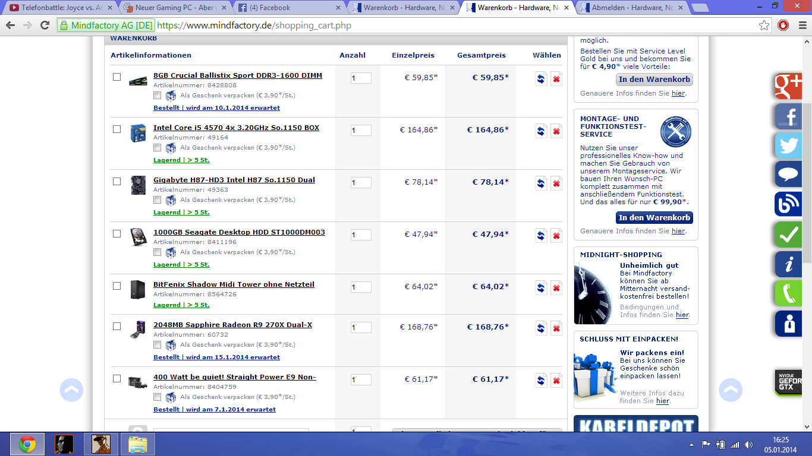Click the NVIDIA GeForce GTX sidebar badge
Screen dimensions: 812x456
pos(788,382)
